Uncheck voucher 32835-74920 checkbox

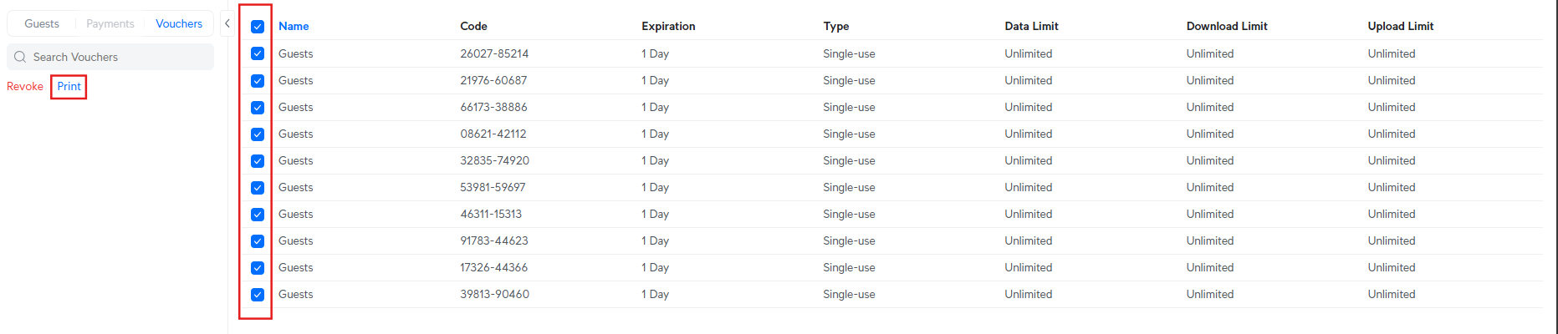258,161
